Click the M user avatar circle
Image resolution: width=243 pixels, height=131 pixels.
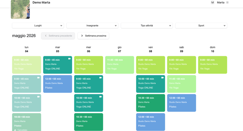pyautogui.click(x=213, y=3)
